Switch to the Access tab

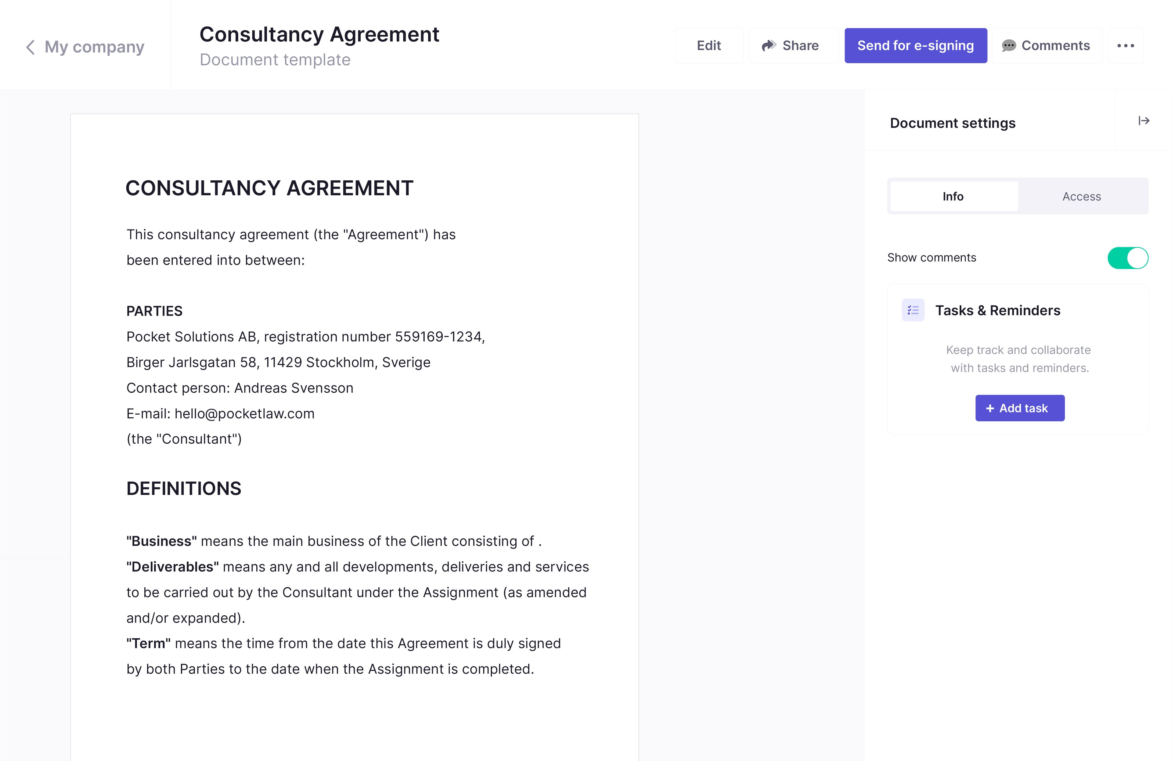click(1081, 196)
